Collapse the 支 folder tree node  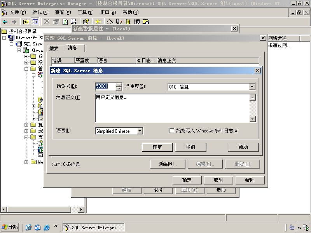click(26, 137)
